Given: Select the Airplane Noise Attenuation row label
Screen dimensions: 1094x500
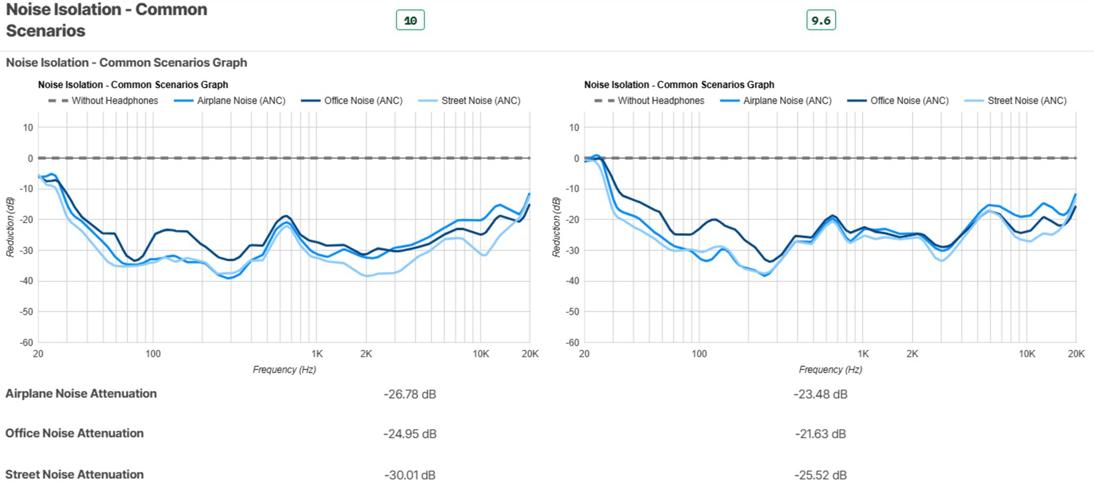Looking at the screenshot, I should pyautogui.click(x=81, y=394).
